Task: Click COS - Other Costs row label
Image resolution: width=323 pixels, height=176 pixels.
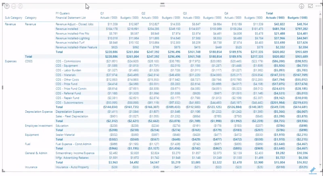Action: [x=67, y=79]
